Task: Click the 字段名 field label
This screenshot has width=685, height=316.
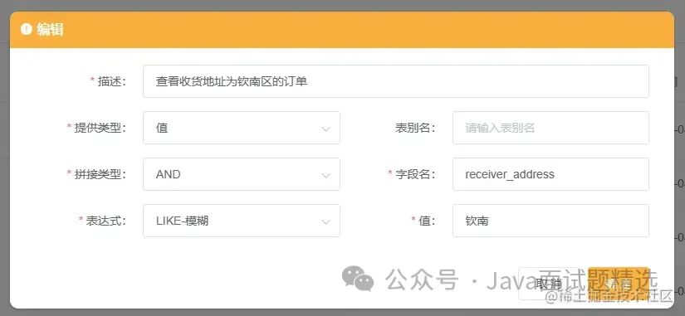Action: click(415, 174)
